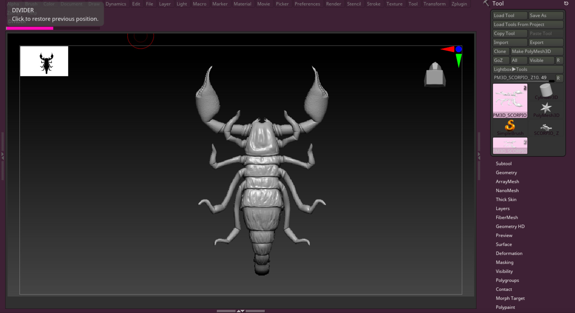Open the NanoMesh section
This screenshot has width=575, height=313.
tap(507, 190)
